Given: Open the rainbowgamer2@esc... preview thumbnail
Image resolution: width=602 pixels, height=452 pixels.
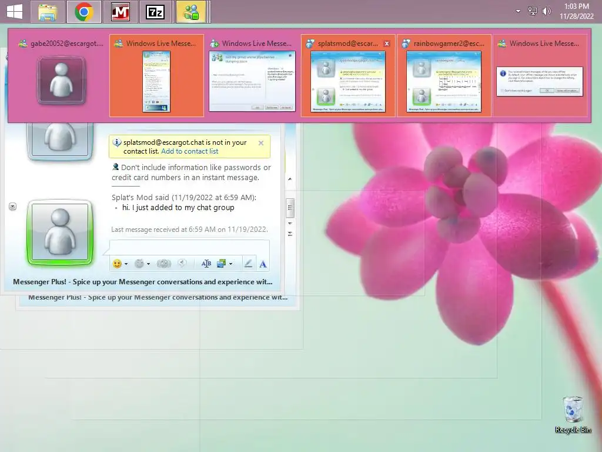Looking at the screenshot, I should click(444, 76).
